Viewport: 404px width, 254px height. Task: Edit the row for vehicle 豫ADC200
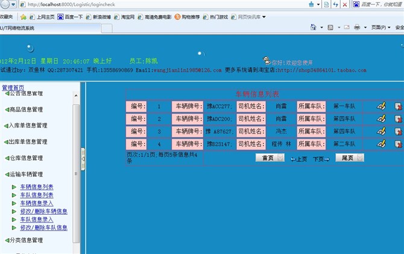pos(381,119)
